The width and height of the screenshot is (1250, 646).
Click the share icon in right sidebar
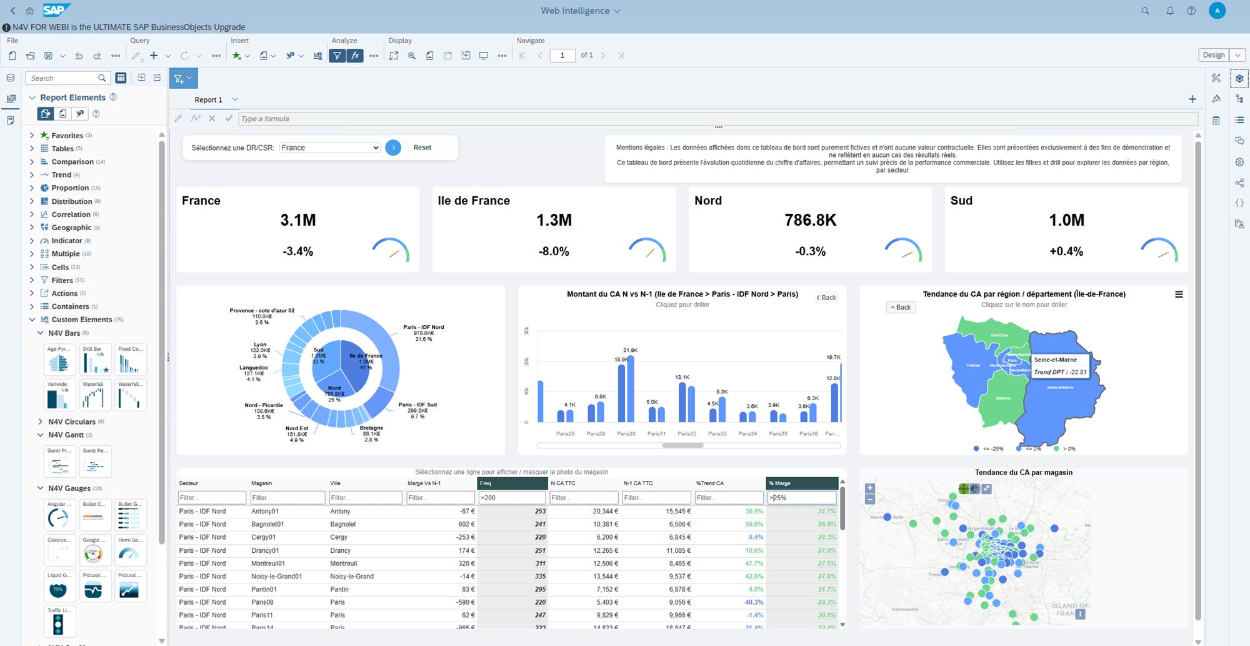click(x=1239, y=183)
